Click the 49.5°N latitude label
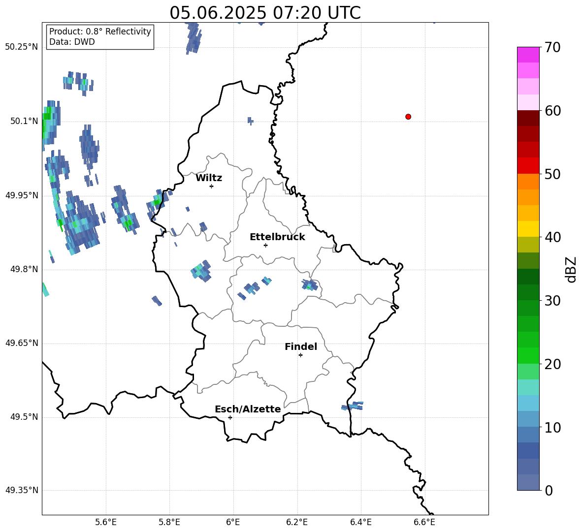 pyautogui.click(x=24, y=417)
